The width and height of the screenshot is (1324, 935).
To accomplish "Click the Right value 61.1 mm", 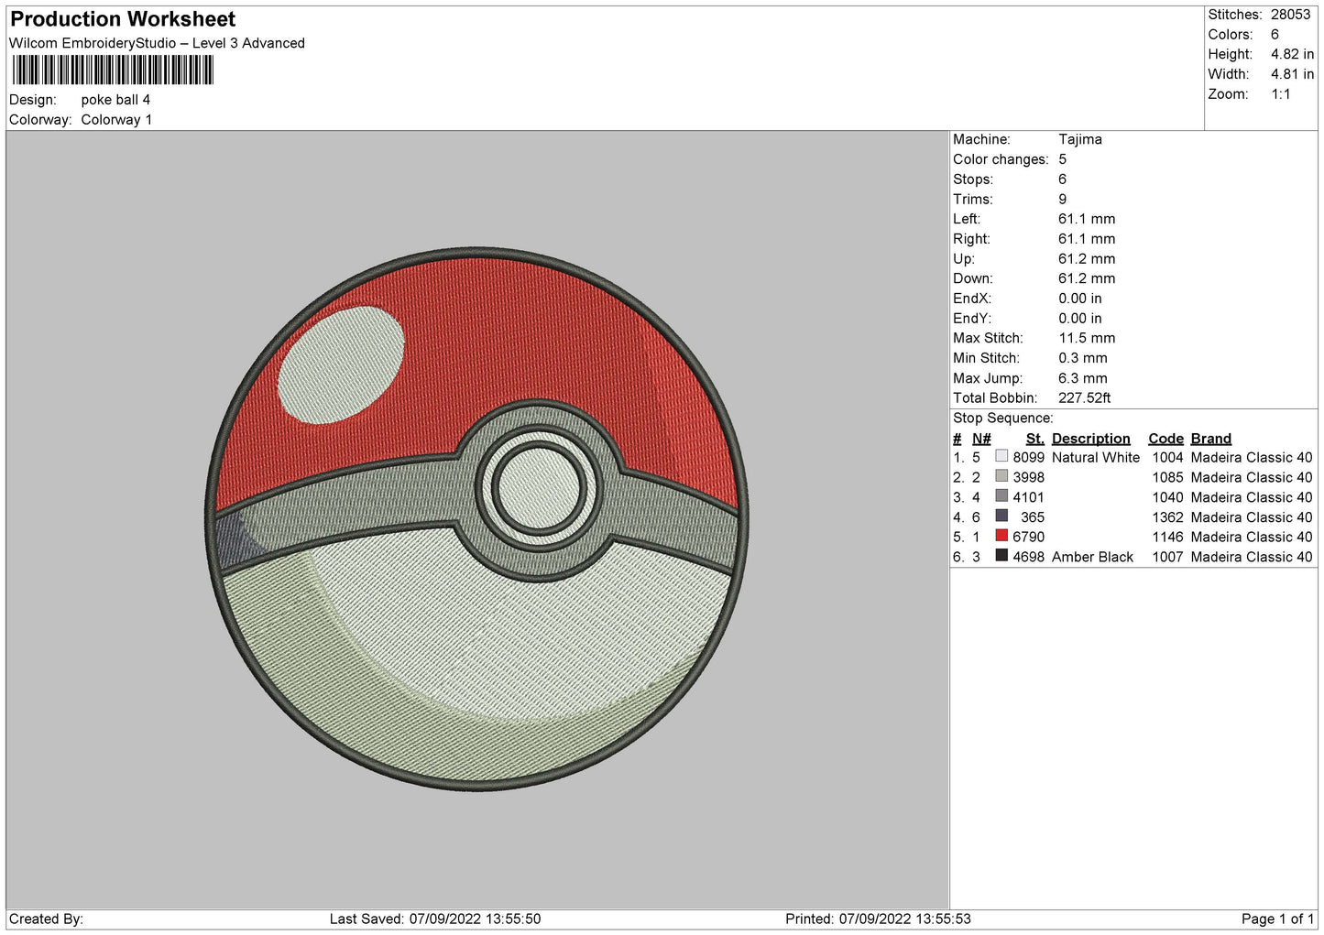I will pyautogui.click(x=1087, y=239).
